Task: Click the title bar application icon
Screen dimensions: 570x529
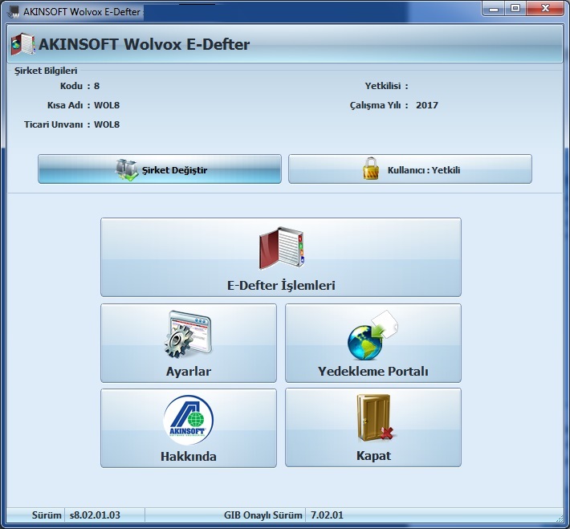Action: [14, 11]
